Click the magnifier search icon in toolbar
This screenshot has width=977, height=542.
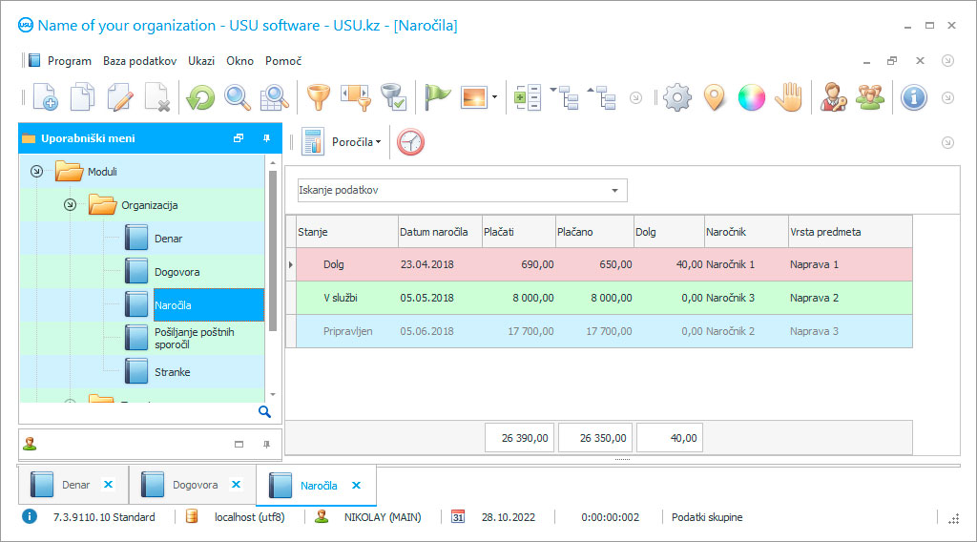(x=237, y=97)
